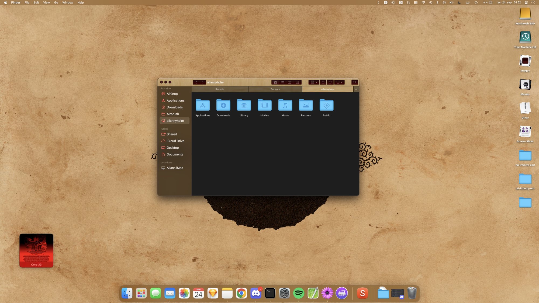Switch to gallery view in Finder toolbar
This screenshot has height=303, width=539.
tap(297, 82)
